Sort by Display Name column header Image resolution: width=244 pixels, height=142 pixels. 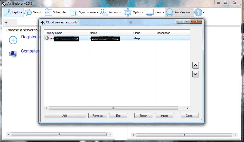66,33
